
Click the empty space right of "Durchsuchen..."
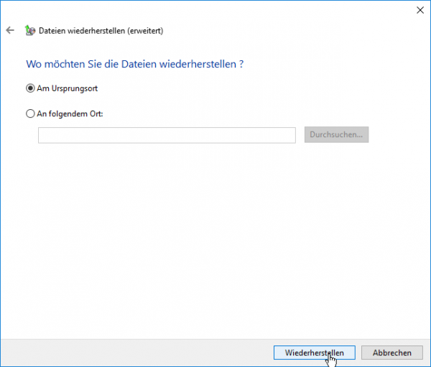click(x=399, y=135)
